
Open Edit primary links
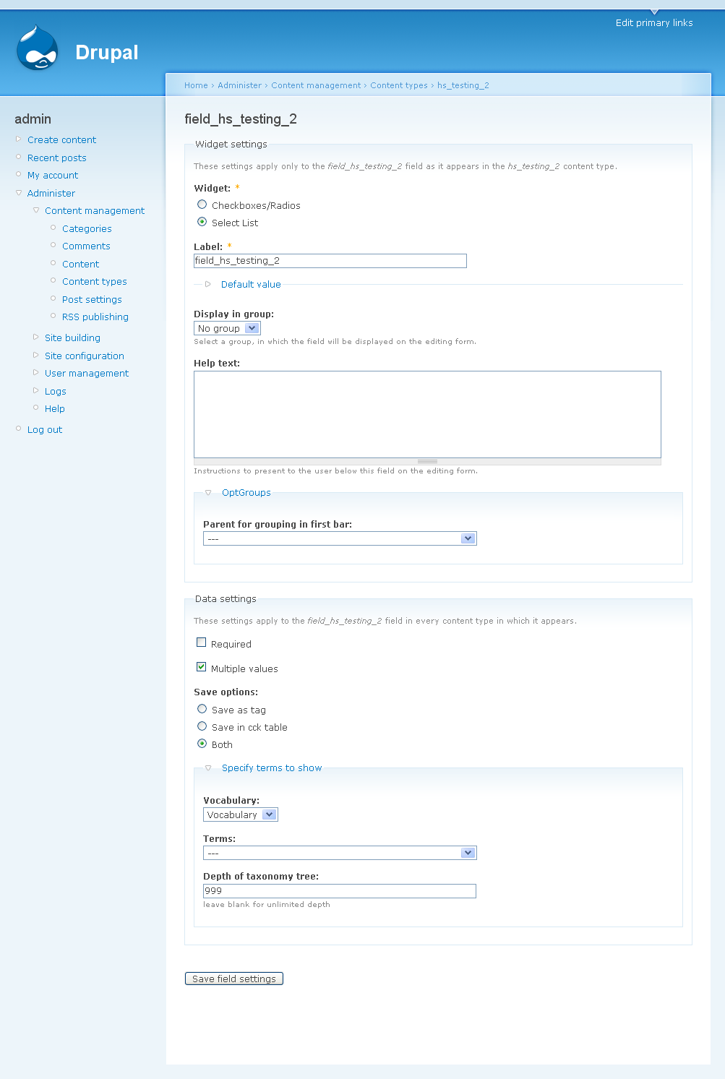[x=653, y=22]
